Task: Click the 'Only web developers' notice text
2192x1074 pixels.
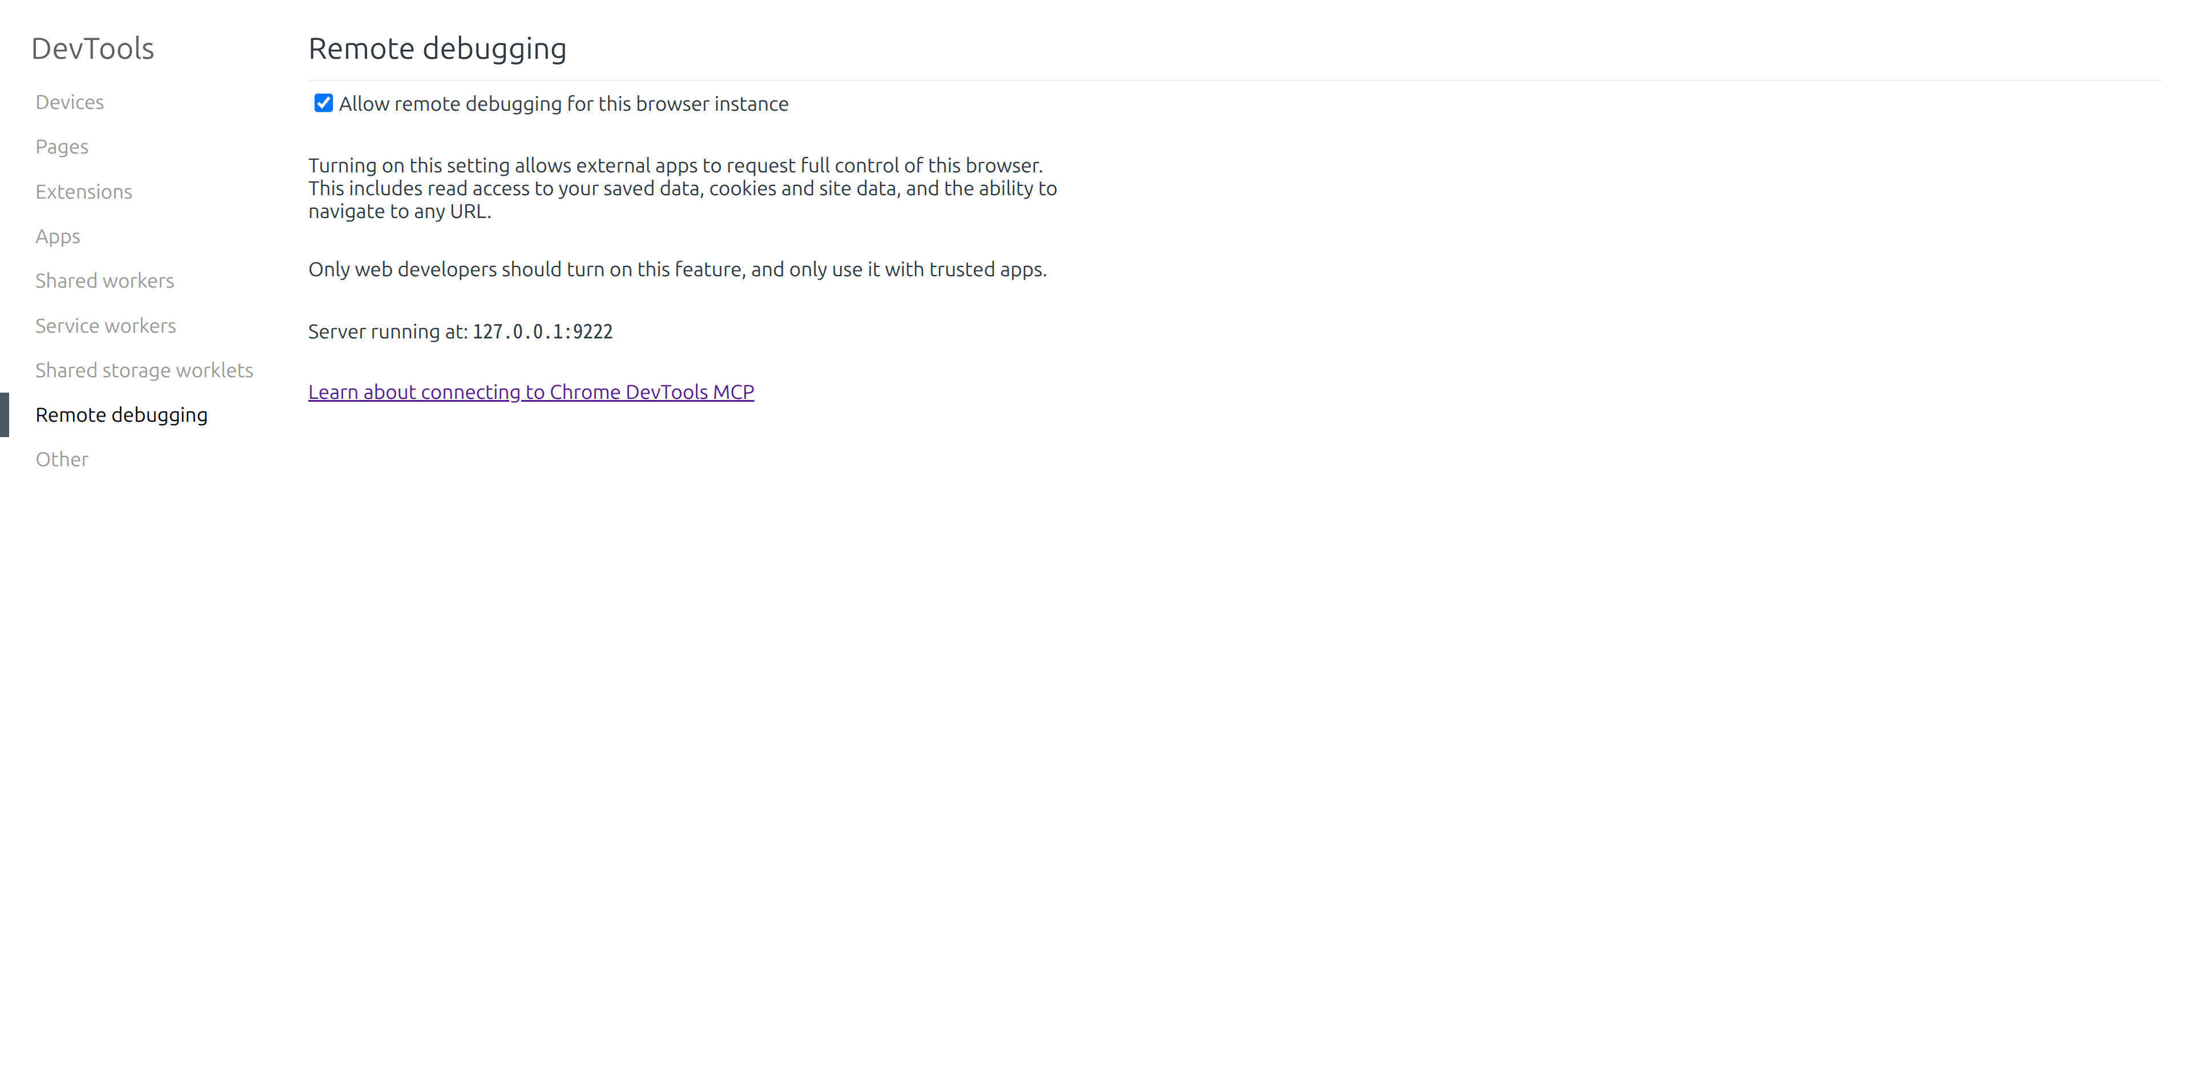Action: (x=678, y=269)
